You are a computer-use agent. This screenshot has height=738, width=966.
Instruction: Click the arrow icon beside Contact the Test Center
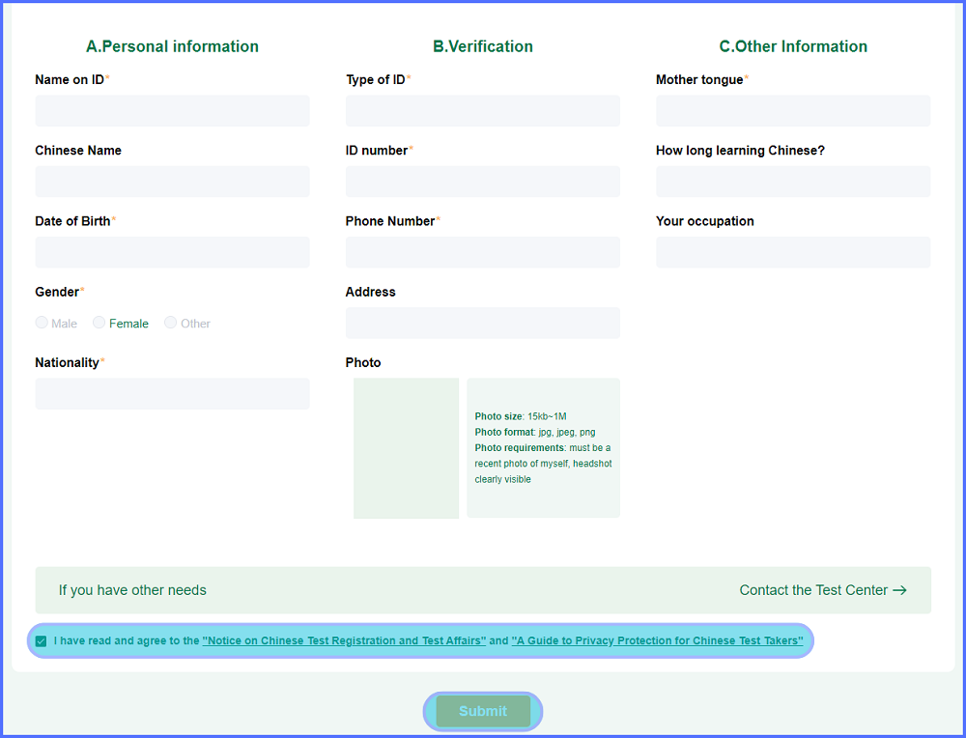coord(899,590)
